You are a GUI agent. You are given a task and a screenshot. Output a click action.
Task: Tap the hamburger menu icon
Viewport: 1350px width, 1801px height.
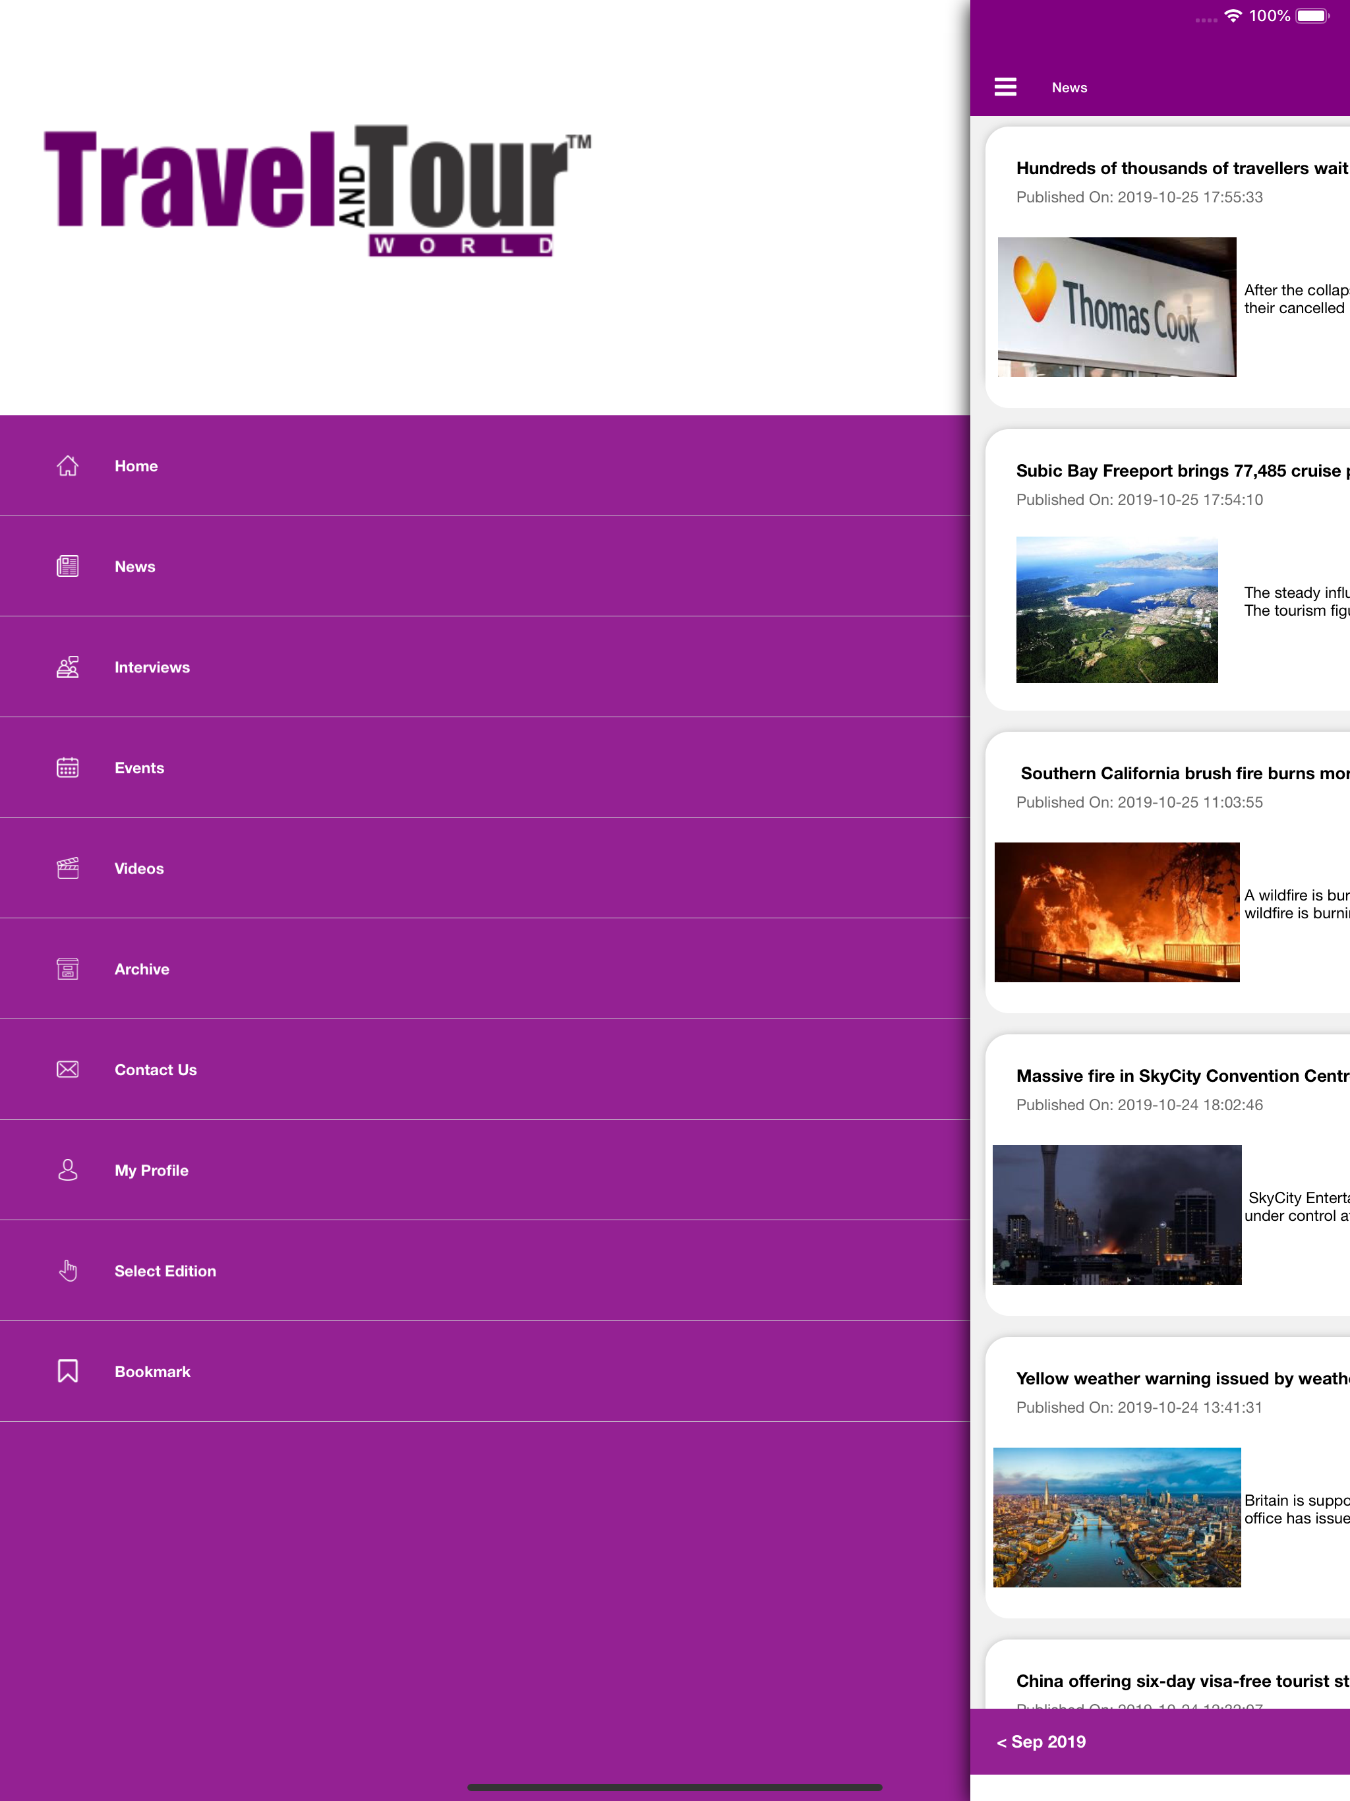tap(1005, 87)
